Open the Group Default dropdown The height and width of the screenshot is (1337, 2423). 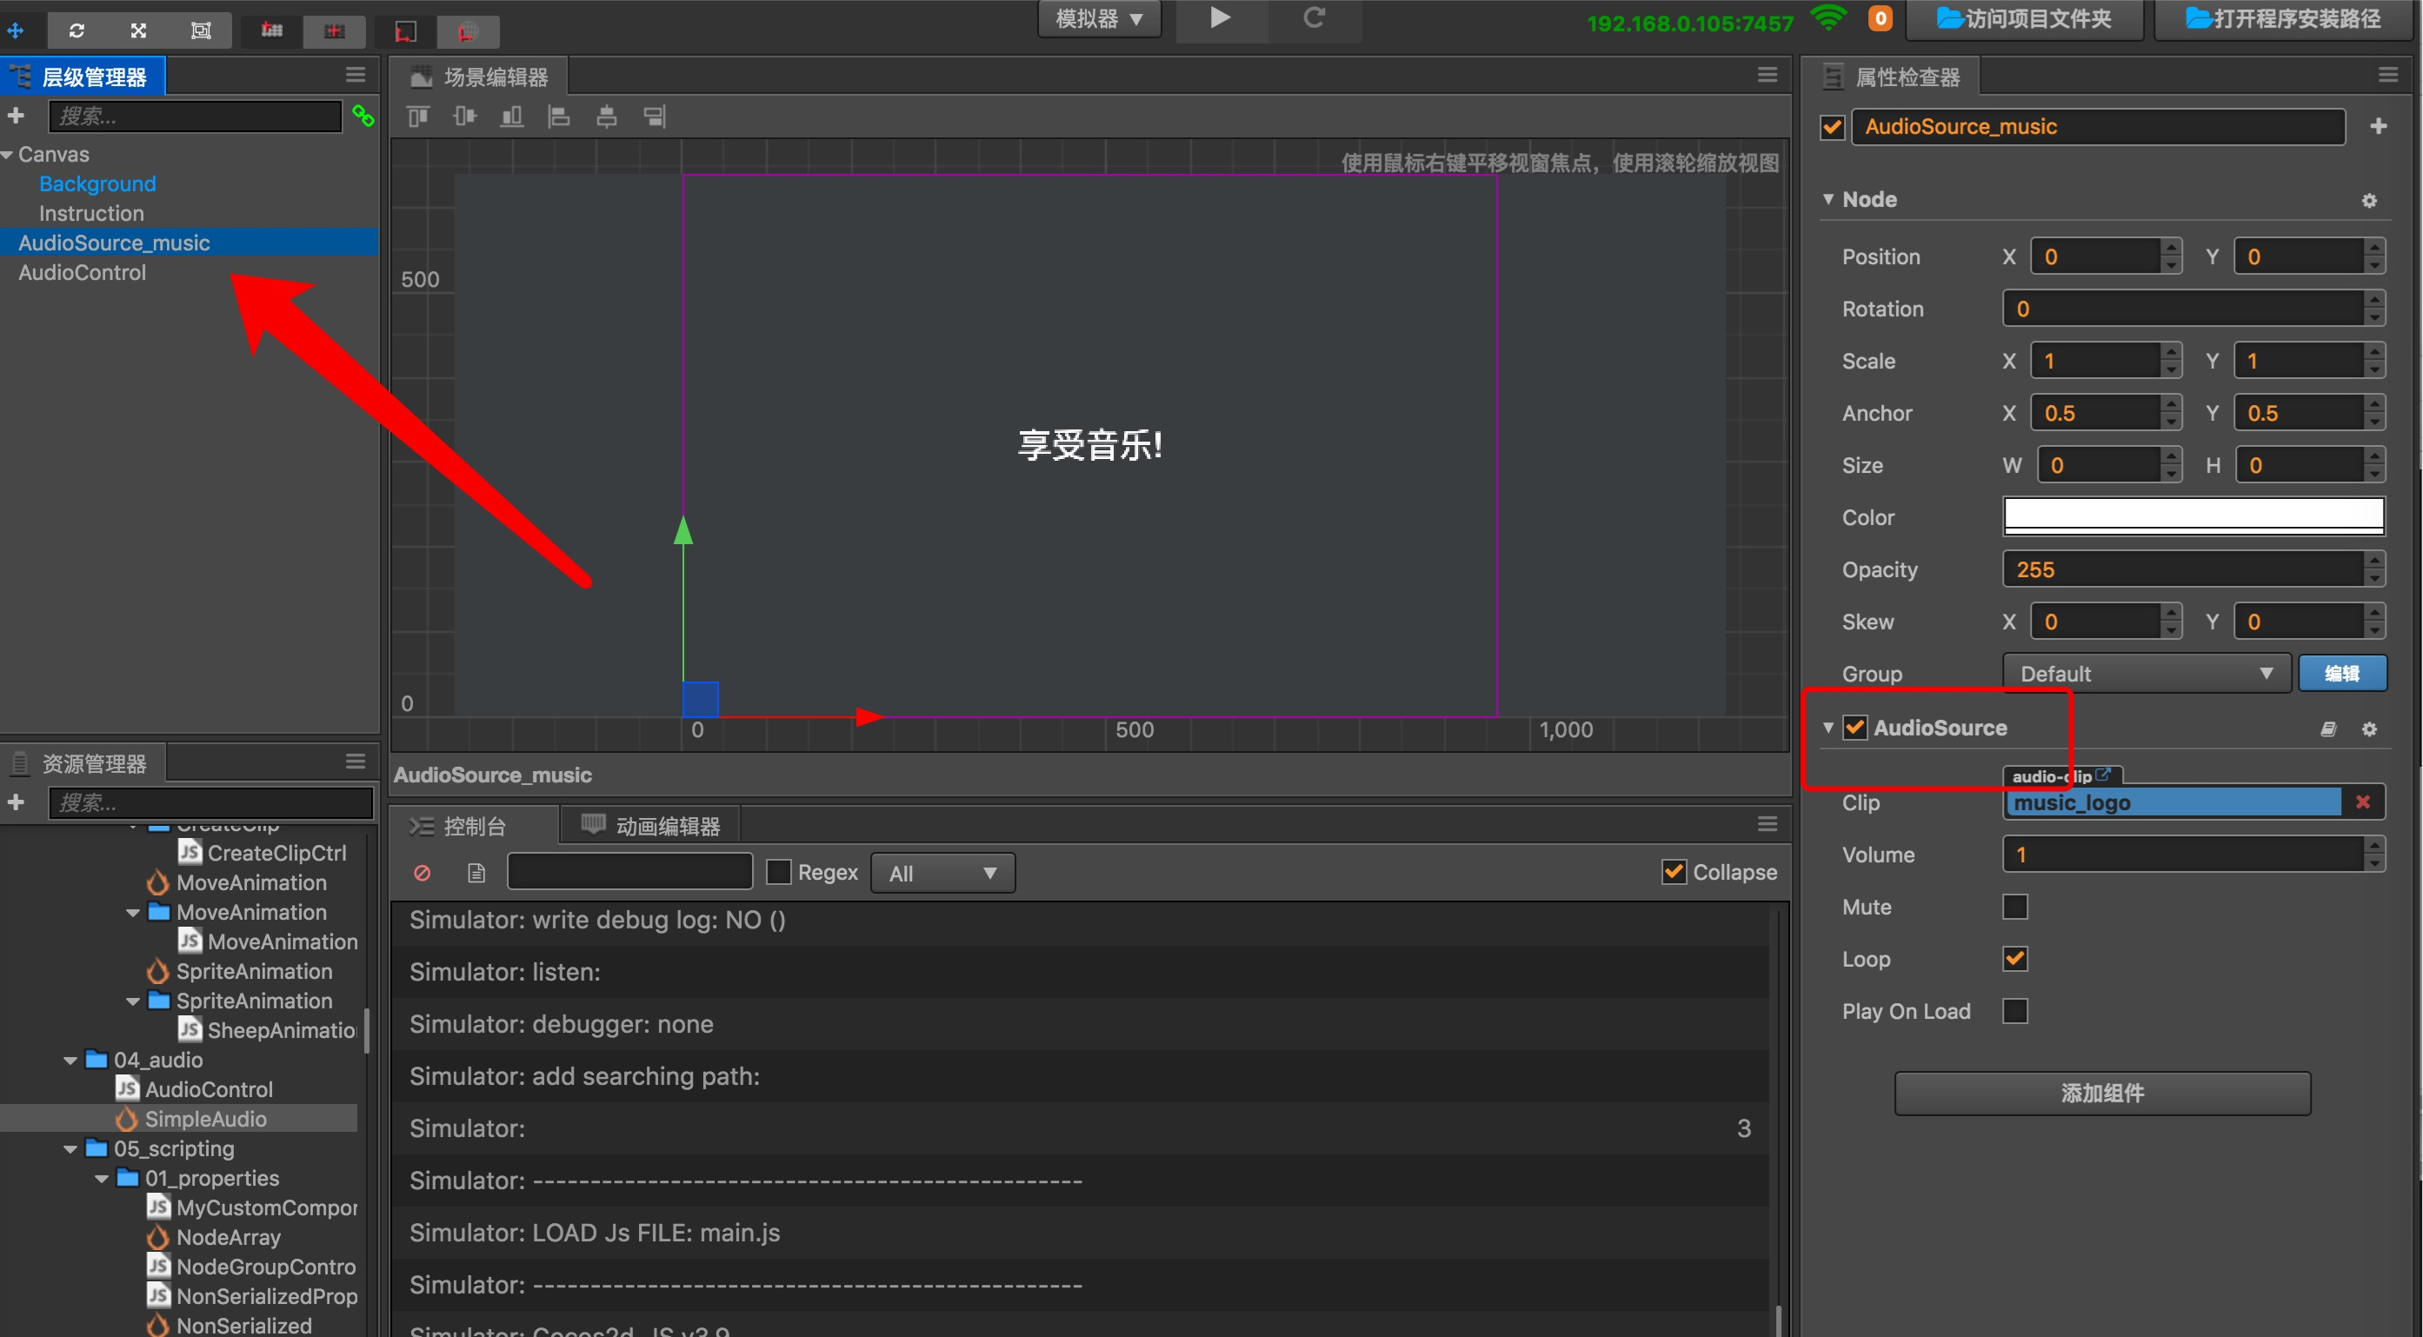point(2145,673)
